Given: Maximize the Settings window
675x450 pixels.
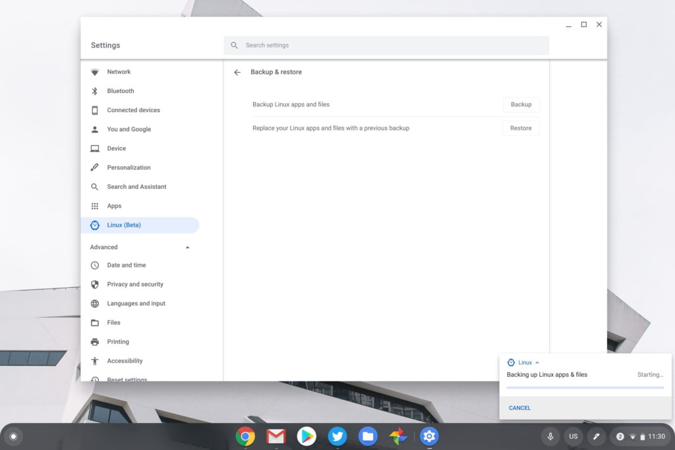Looking at the screenshot, I should click(x=584, y=24).
